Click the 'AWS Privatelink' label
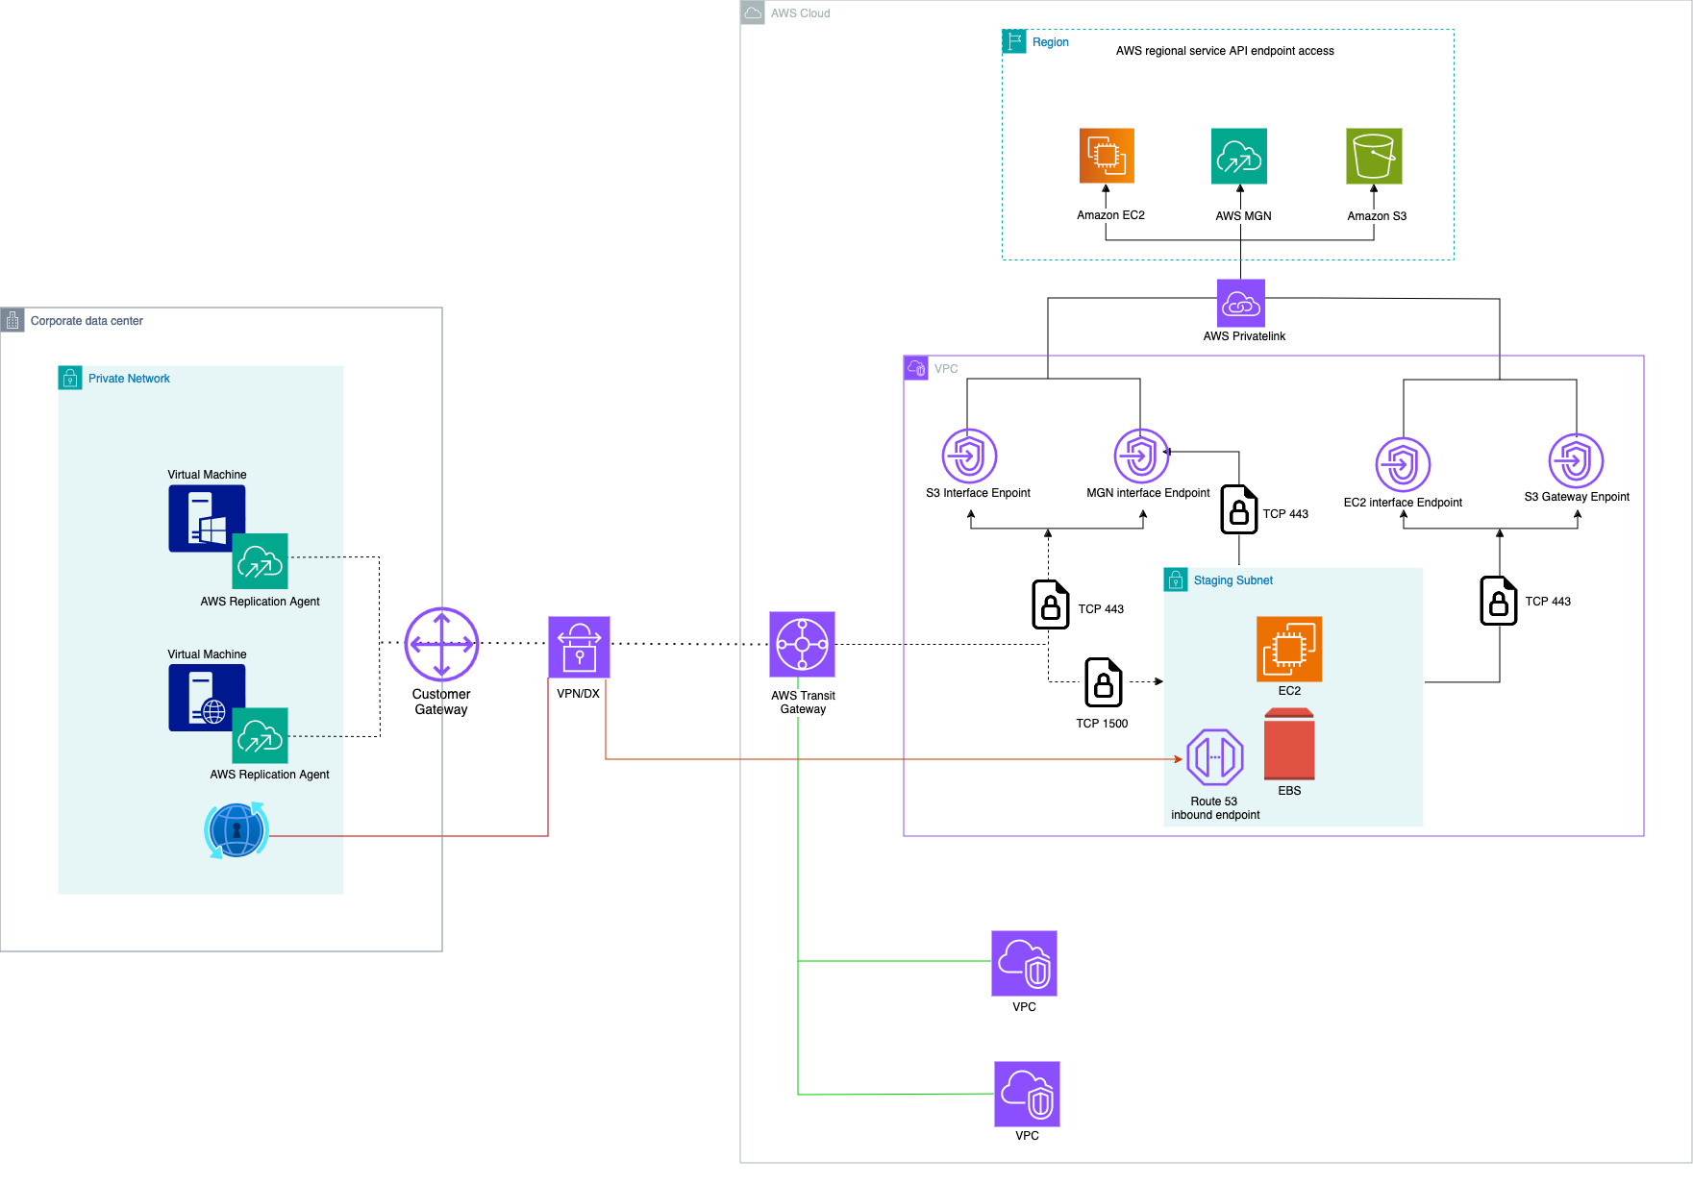Image resolution: width=1693 pixels, height=1184 pixels. (1244, 336)
